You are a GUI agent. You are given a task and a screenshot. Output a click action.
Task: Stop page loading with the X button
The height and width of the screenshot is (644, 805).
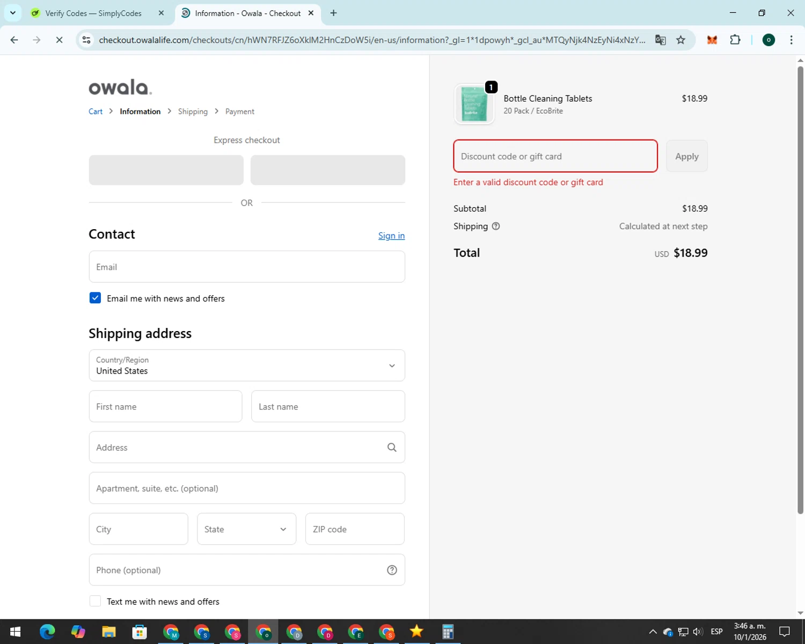pyautogui.click(x=59, y=40)
